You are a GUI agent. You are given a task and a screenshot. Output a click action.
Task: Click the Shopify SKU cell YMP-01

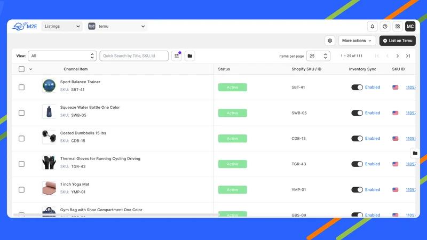(299, 190)
